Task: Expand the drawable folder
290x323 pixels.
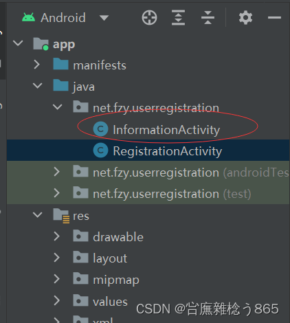Action: 56,236
